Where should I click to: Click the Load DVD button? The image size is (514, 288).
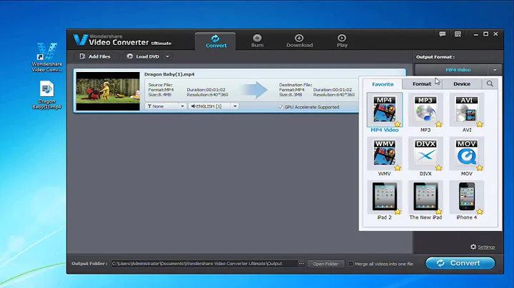tap(143, 56)
